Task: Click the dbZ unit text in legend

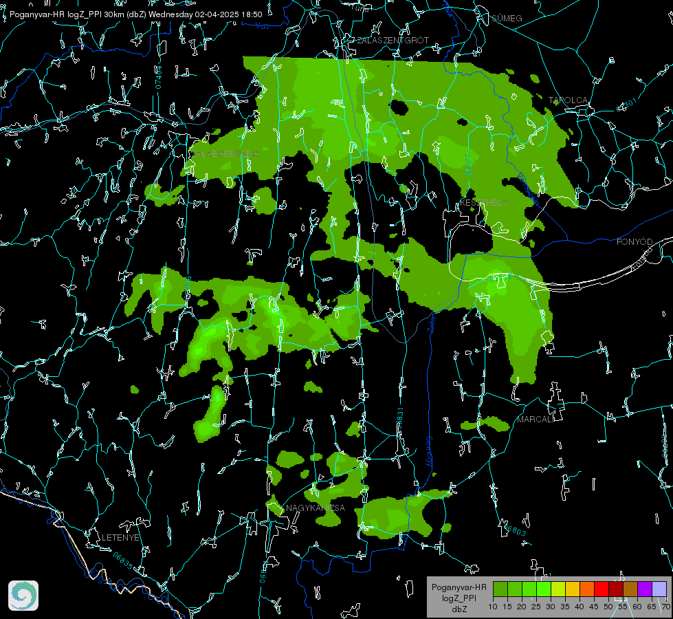Action: tap(459, 609)
